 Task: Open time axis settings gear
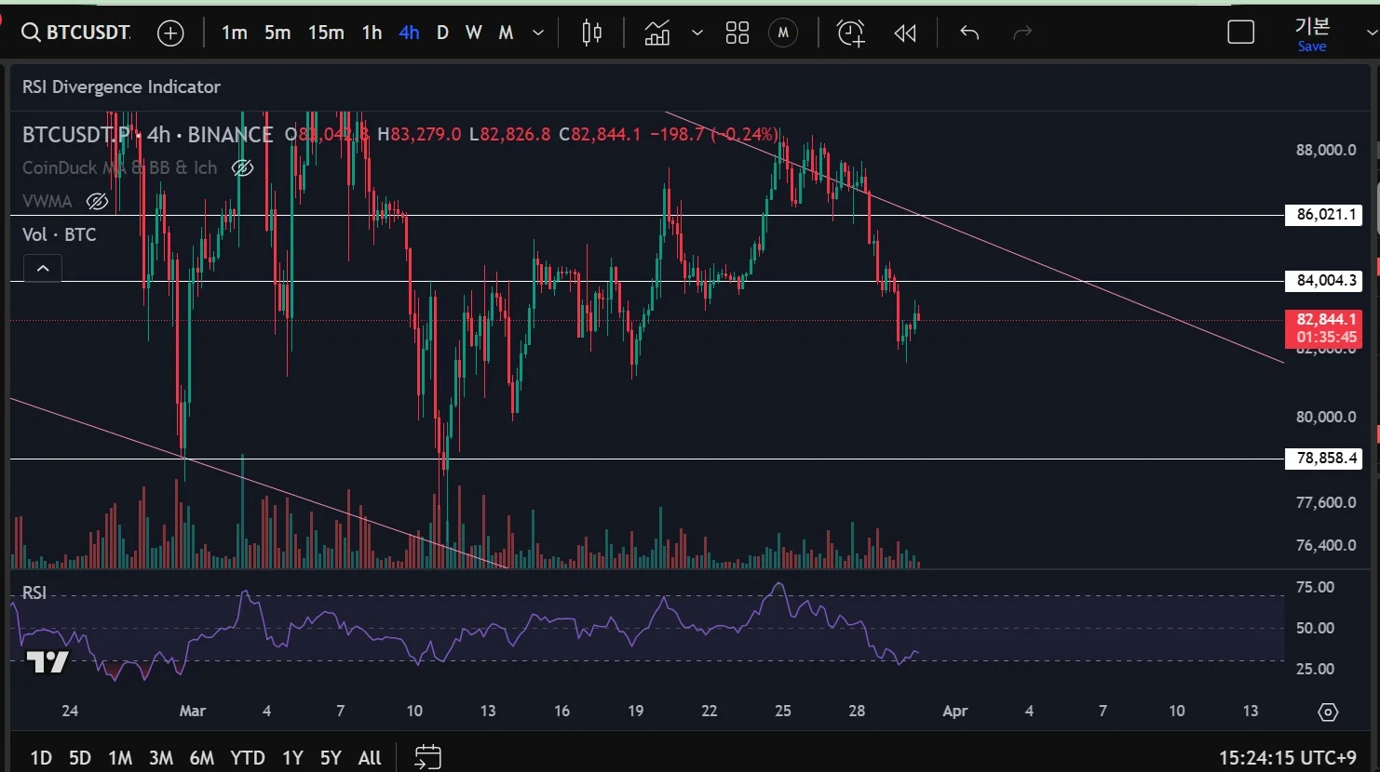coord(1329,712)
